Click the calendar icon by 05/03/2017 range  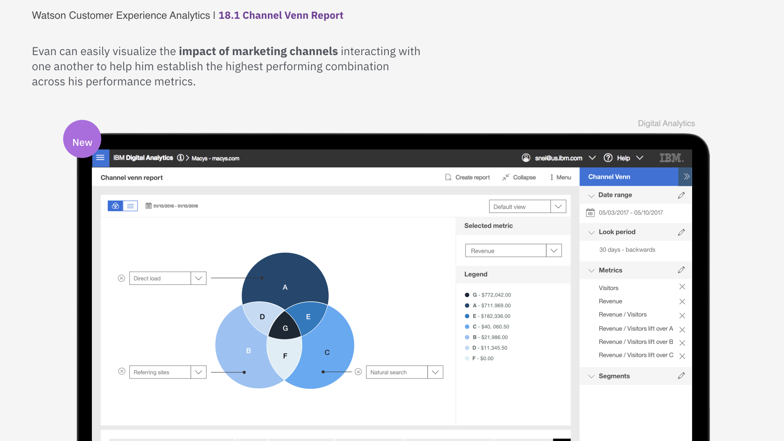coord(590,213)
